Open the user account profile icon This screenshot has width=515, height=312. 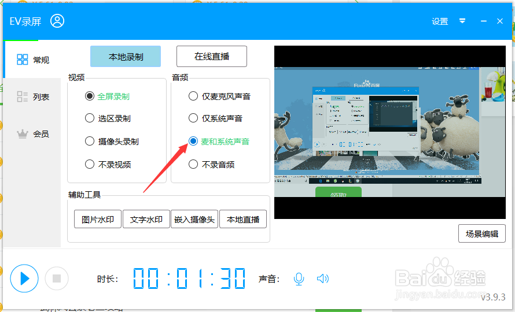pos(57,21)
